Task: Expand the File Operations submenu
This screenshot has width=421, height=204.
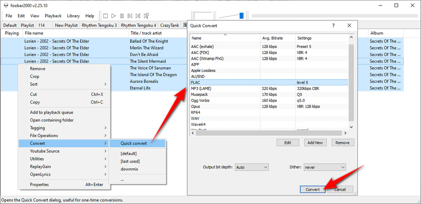Action: coord(64,136)
